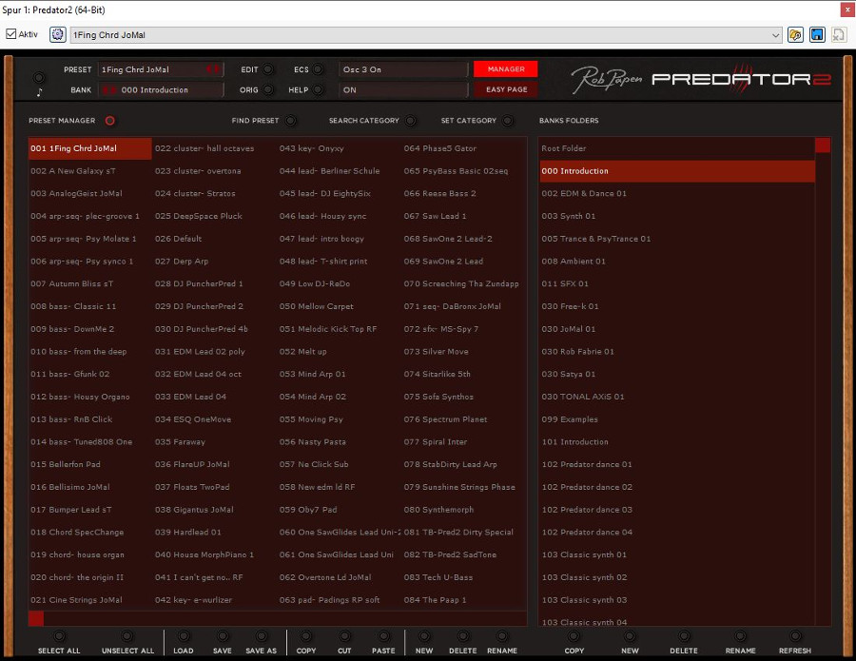Viewport: 856px width, 661px height.
Task: Click the Rob Papen signature logo
Action: coord(607,80)
